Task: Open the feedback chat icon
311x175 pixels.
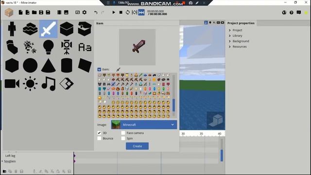Action: pyautogui.click(x=299, y=13)
